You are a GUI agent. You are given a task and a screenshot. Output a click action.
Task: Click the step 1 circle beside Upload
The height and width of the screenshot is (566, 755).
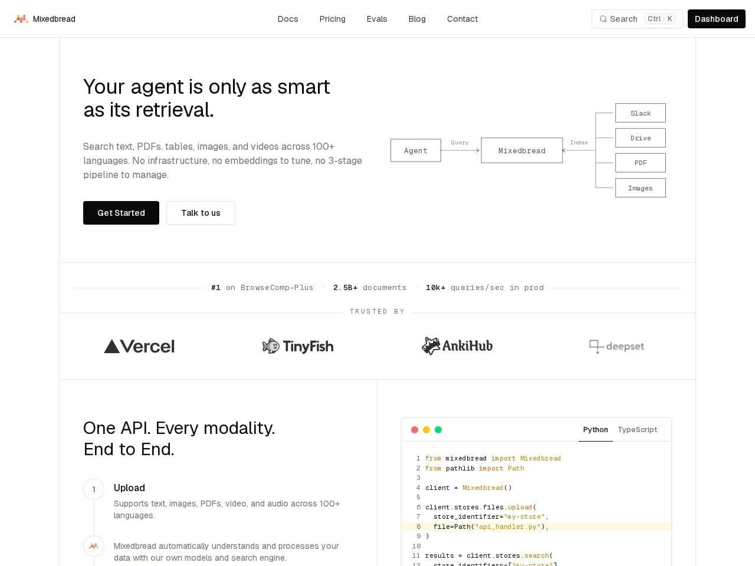94,489
